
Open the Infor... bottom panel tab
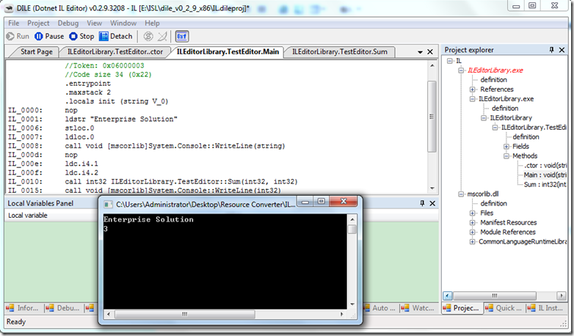click(x=23, y=308)
